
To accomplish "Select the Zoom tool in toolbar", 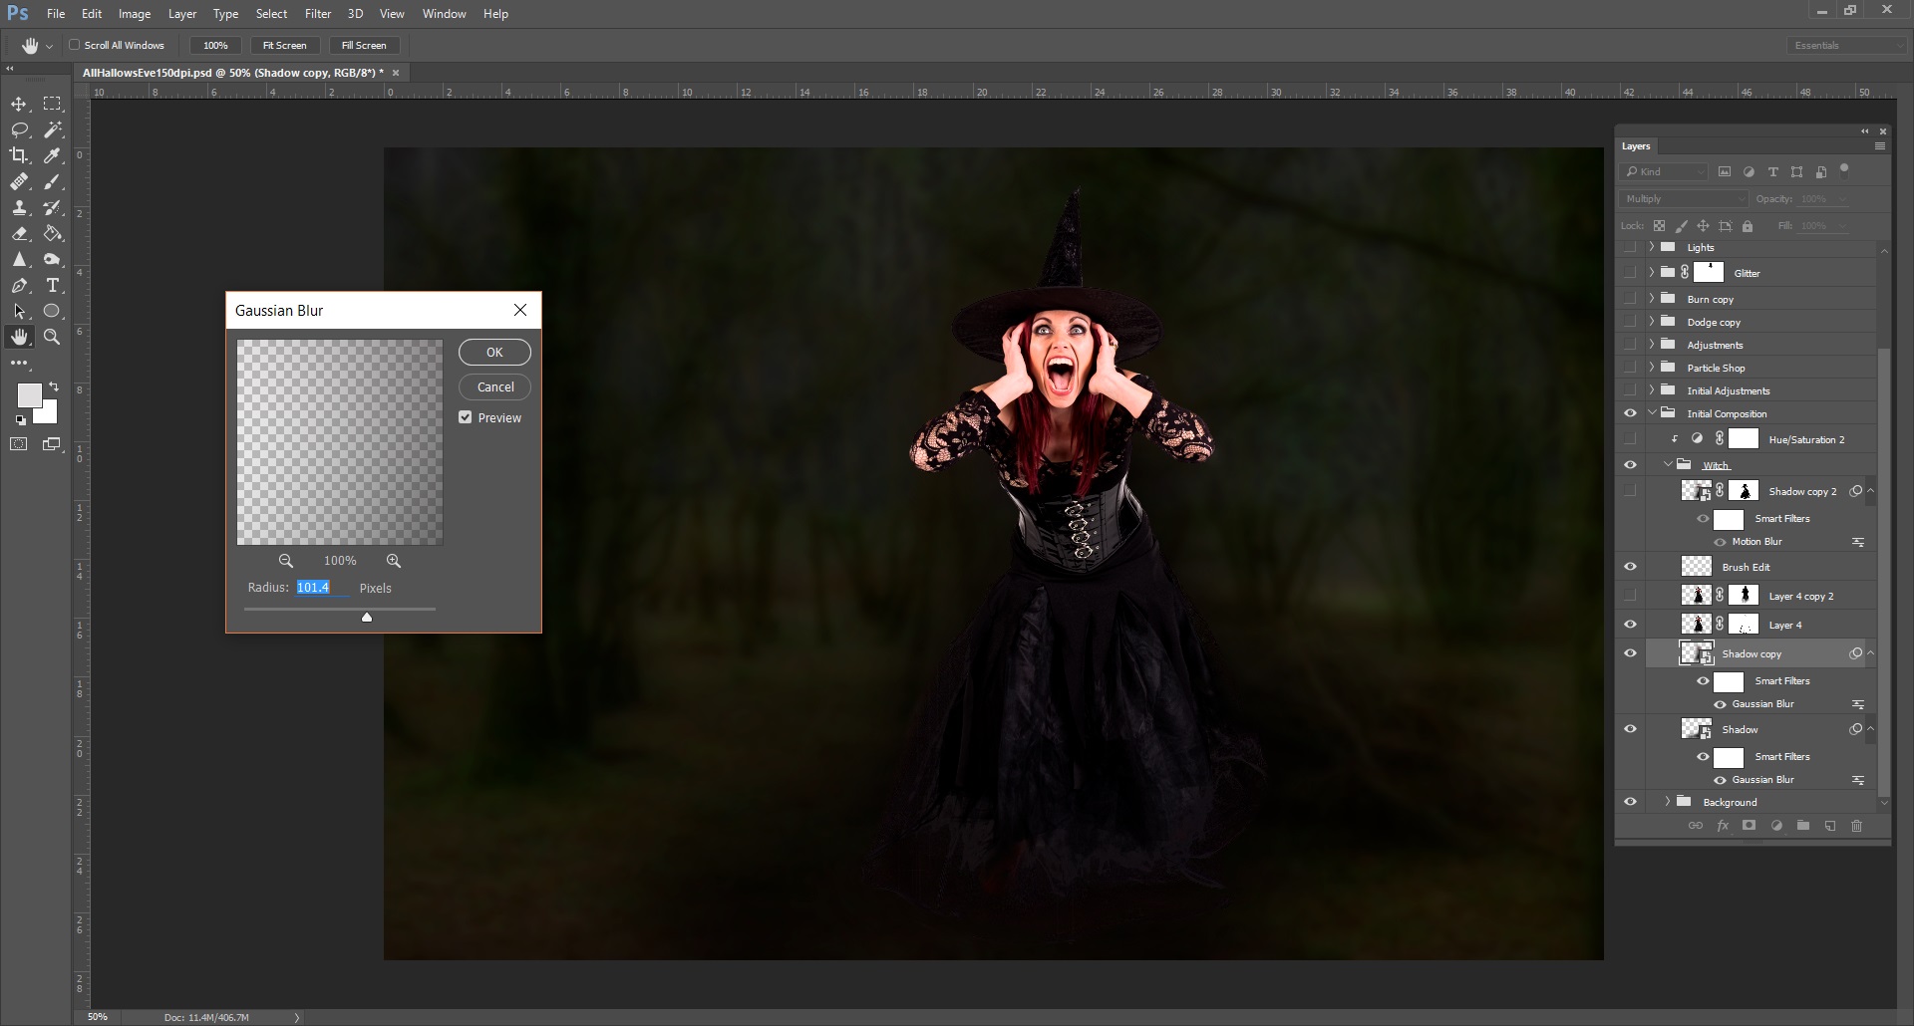I will pyautogui.click(x=53, y=337).
